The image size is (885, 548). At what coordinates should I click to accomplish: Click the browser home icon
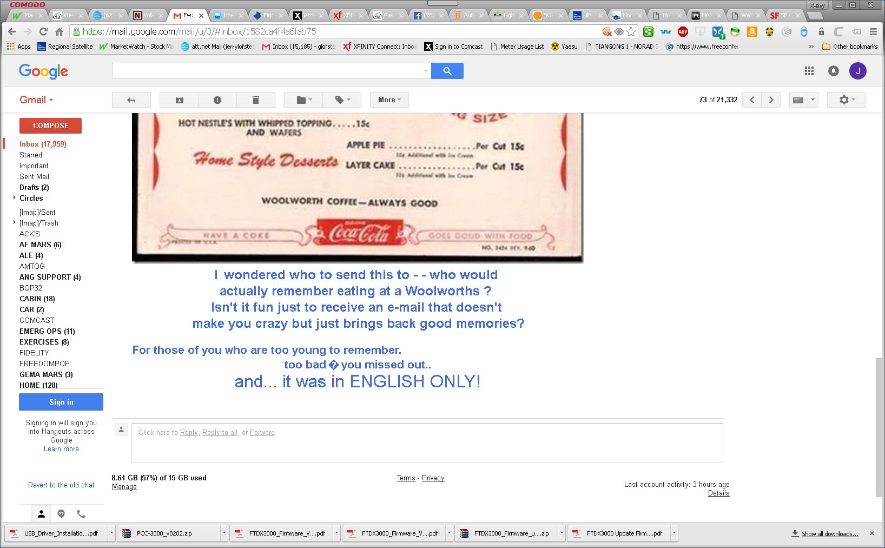pyautogui.click(x=60, y=31)
